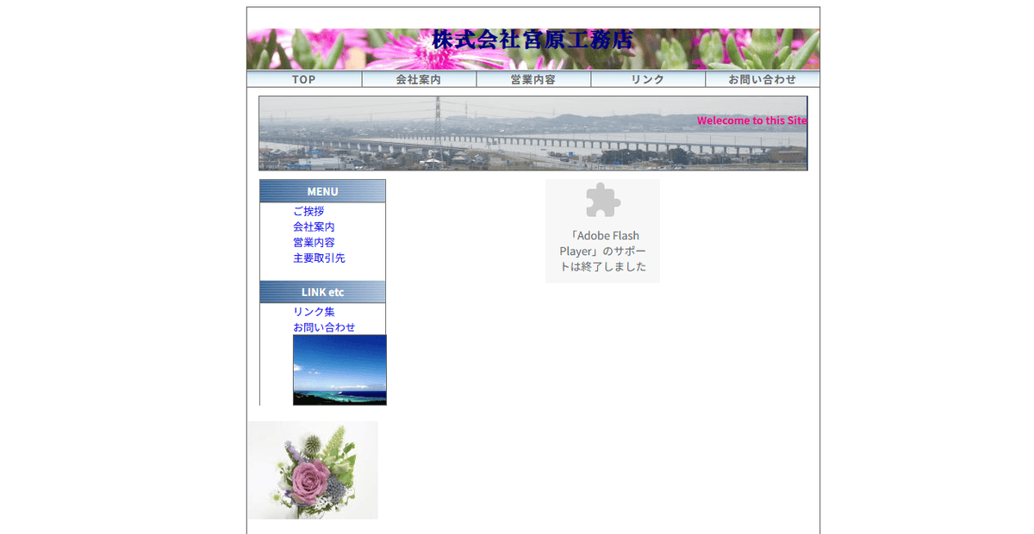The image size is (1034, 534).
Task: Select the TOP navigation tab
Action: coord(303,78)
